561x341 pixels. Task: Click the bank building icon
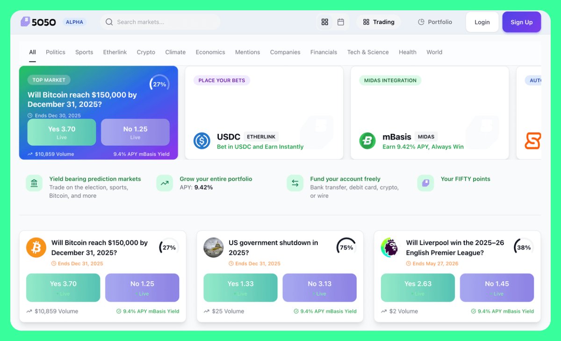[x=34, y=183]
